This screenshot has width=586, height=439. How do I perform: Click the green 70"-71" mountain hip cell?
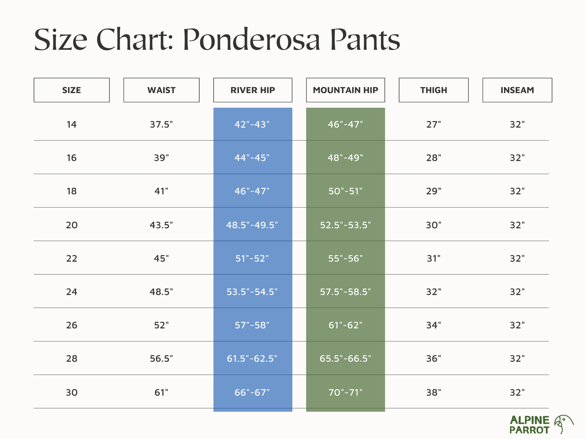pos(345,392)
